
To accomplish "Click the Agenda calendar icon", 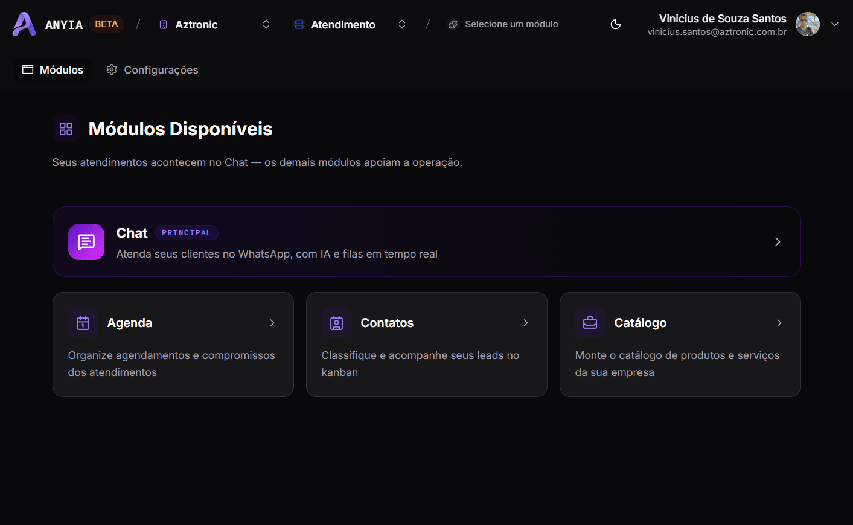I will point(83,323).
